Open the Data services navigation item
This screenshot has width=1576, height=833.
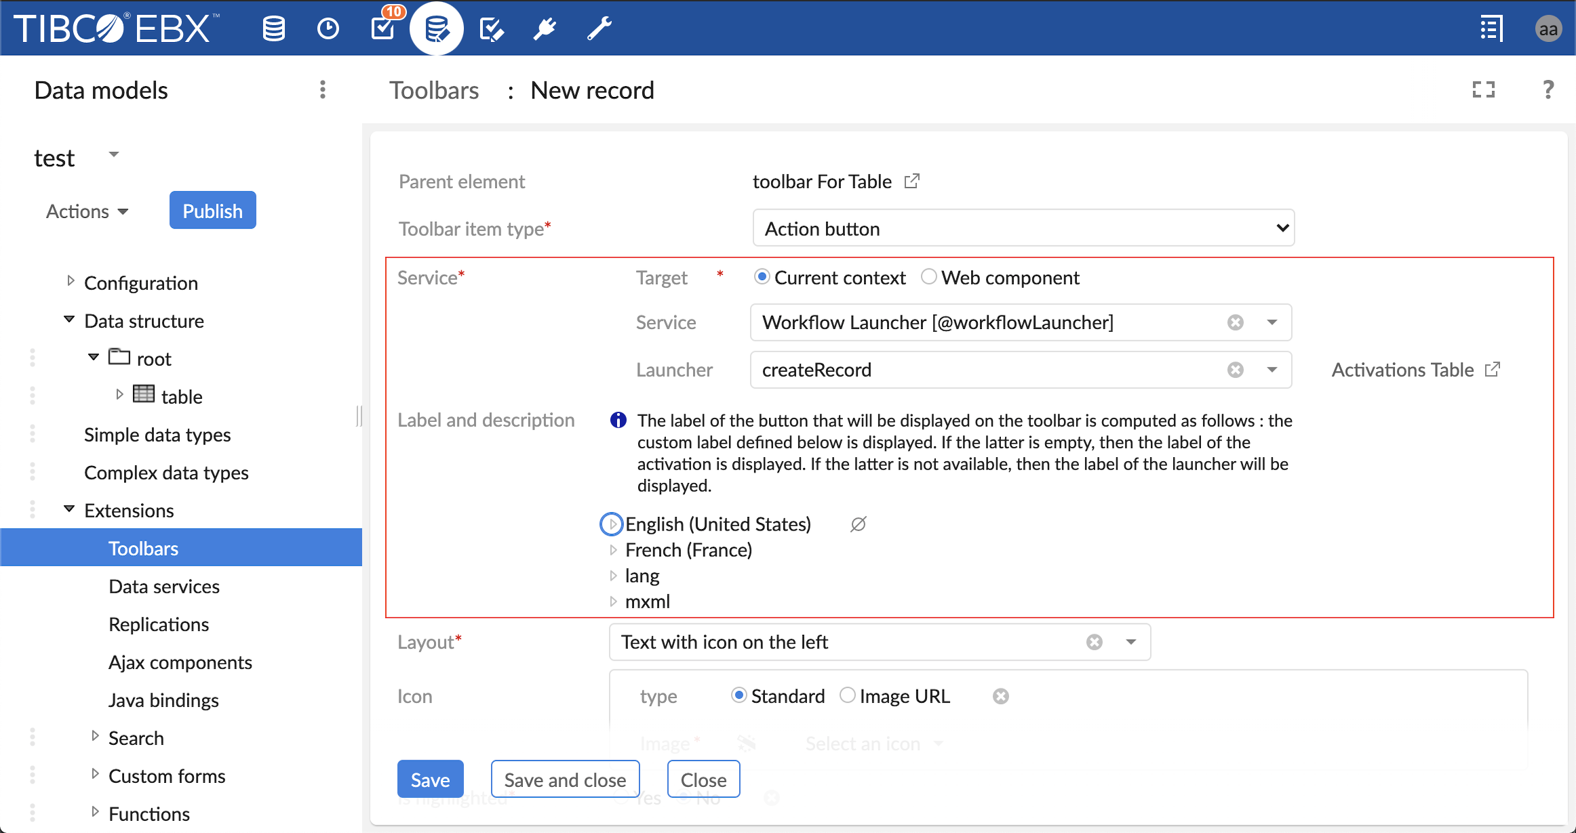164,586
